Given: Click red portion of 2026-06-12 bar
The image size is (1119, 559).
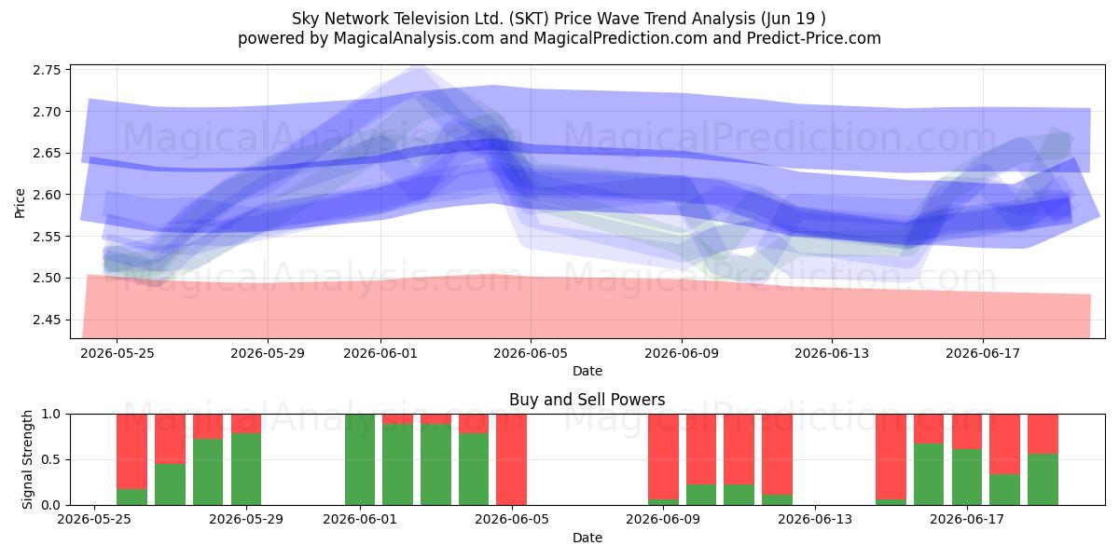Looking at the screenshot, I should point(777,454).
